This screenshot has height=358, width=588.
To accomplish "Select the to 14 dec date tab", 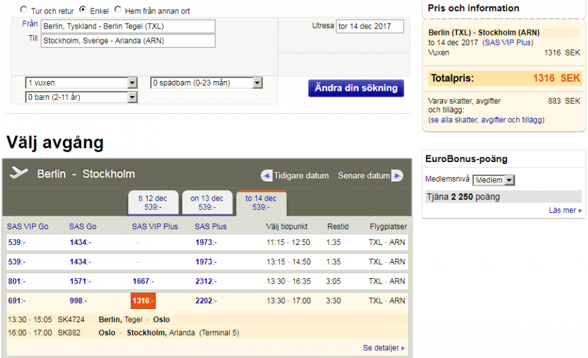I will click(261, 203).
